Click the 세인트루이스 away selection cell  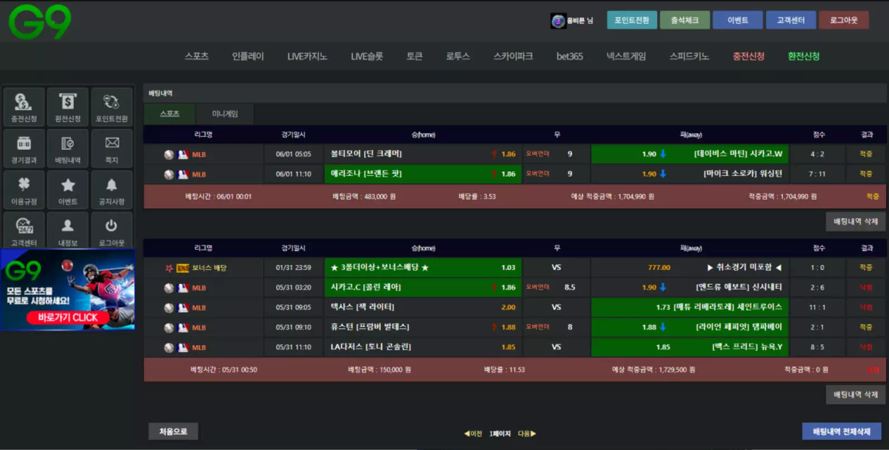pos(690,307)
